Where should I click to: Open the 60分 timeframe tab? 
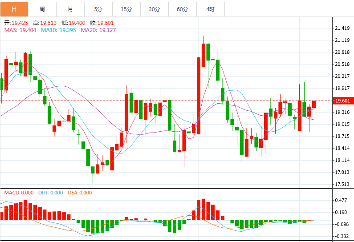[x=182, y=9]
